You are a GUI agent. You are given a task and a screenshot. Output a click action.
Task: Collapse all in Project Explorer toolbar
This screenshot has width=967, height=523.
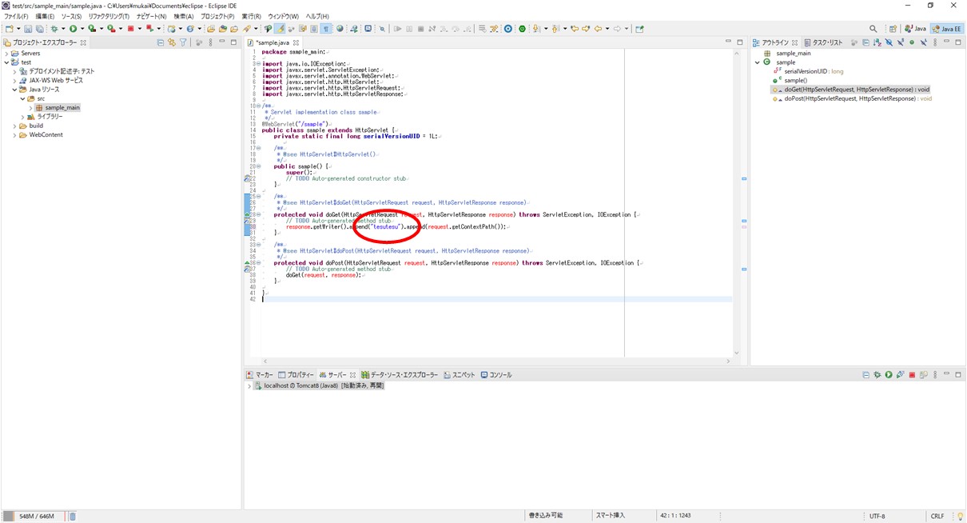point(161,42)
